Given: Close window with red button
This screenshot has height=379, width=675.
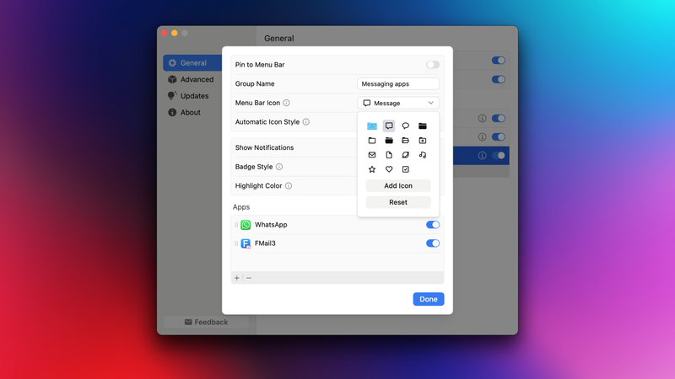Looking at the screenshot, I should tap(165, 33).
